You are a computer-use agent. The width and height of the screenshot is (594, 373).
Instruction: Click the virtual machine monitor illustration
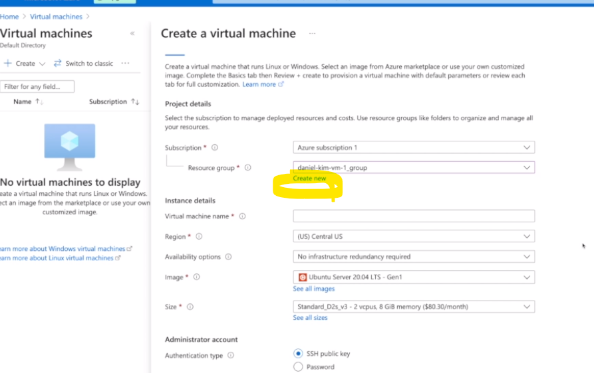(70, 147)
